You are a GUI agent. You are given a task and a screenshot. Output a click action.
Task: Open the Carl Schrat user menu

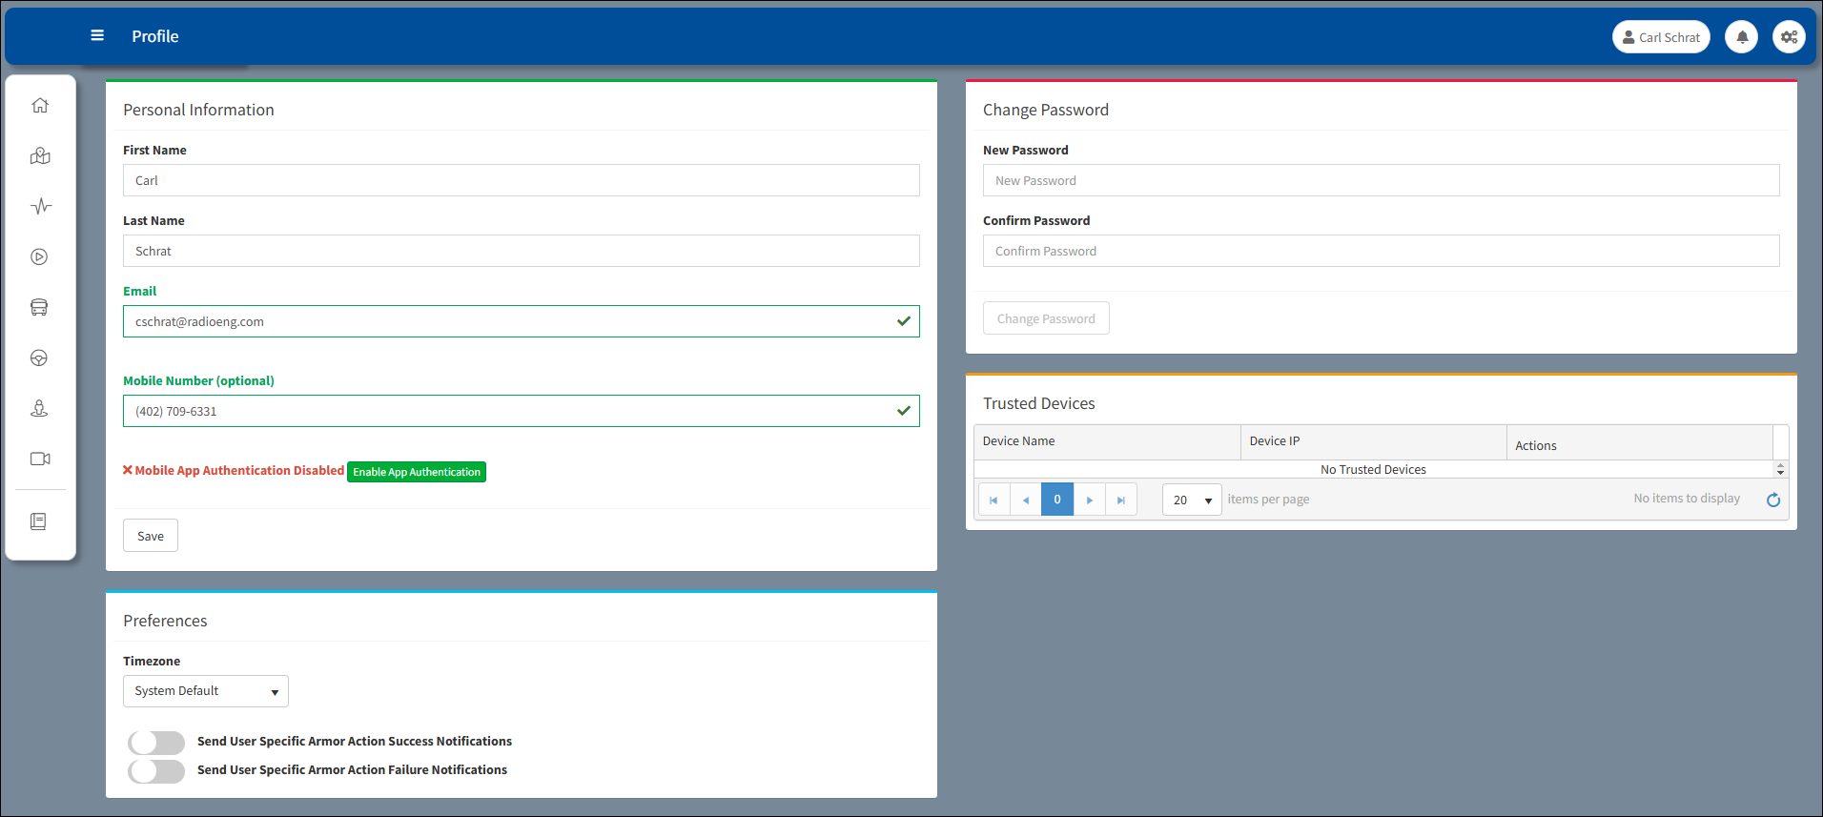click(x=1660, y=37)
